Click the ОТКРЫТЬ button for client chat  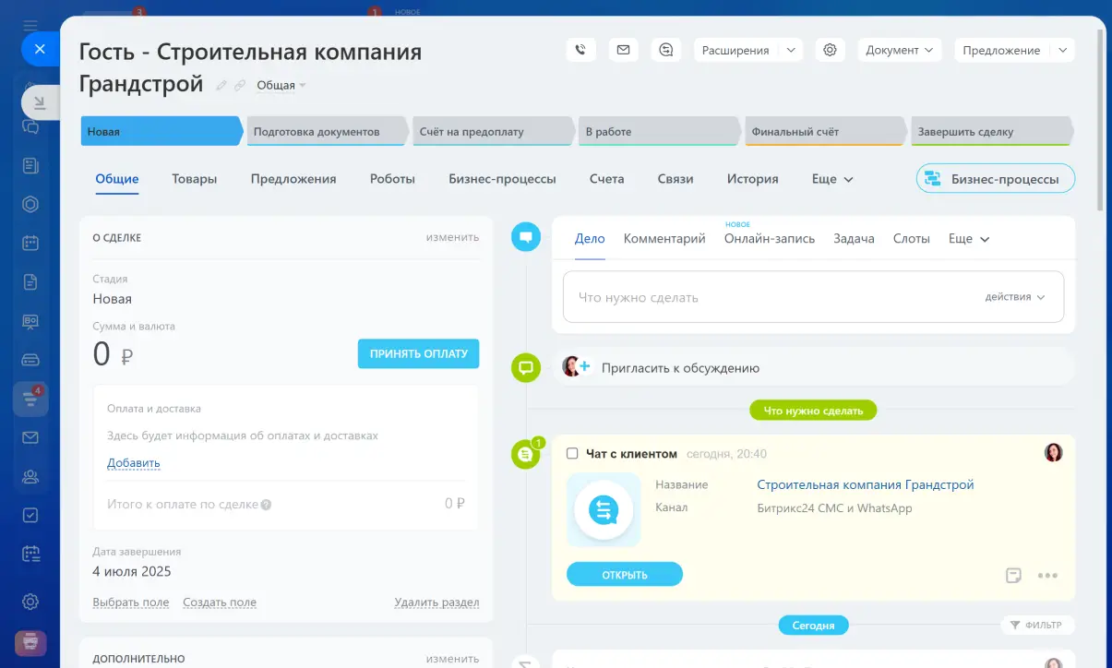pyautogui.click(x=625, y=575)
